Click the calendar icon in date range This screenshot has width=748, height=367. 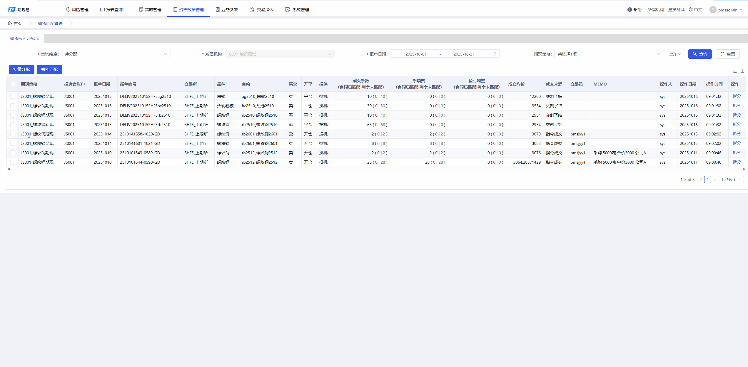[x=493, y=54]
